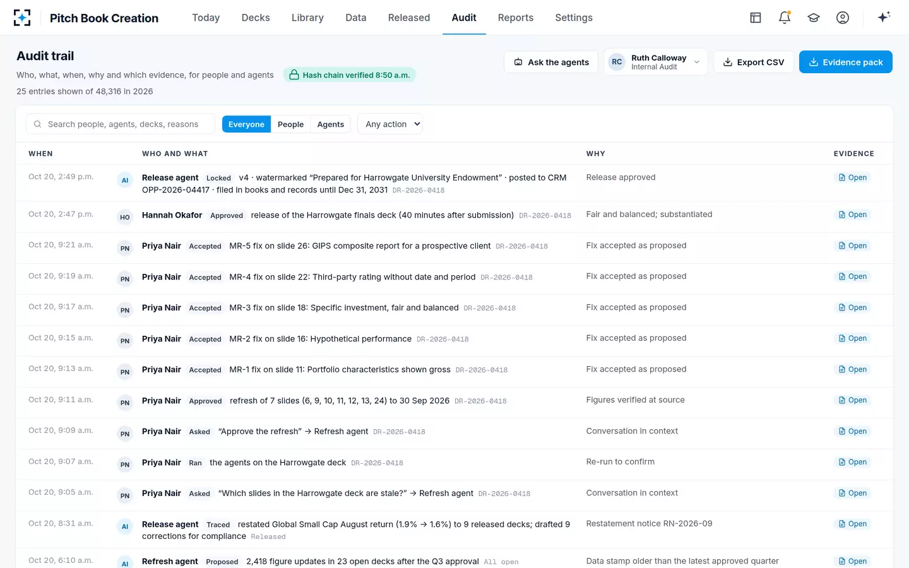Open the Any action dropdown
Screen dimensions: 909x568
tap(390, 124)
